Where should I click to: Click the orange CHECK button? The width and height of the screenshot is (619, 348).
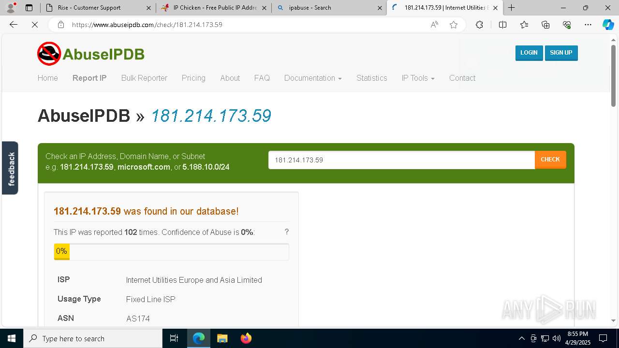[550, 159]
